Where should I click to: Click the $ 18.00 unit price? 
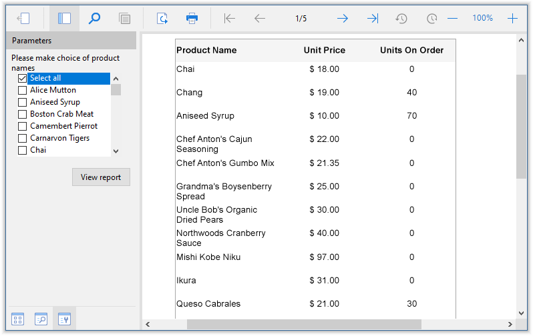(325, 69)
